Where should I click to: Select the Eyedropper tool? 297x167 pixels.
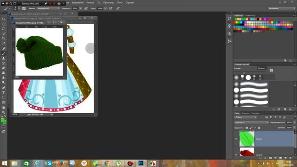point(3,43)
